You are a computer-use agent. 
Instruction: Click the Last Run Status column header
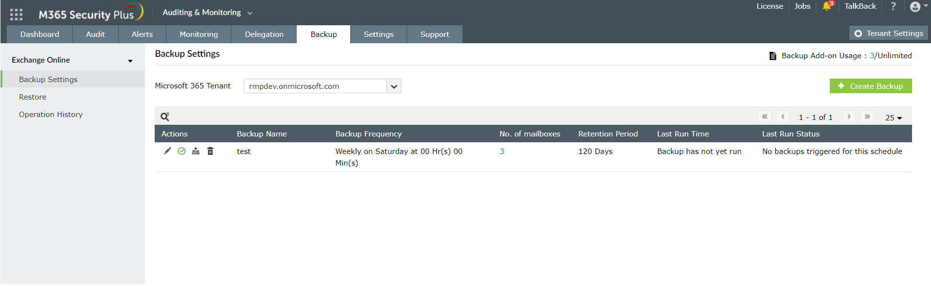pos(791,134)
